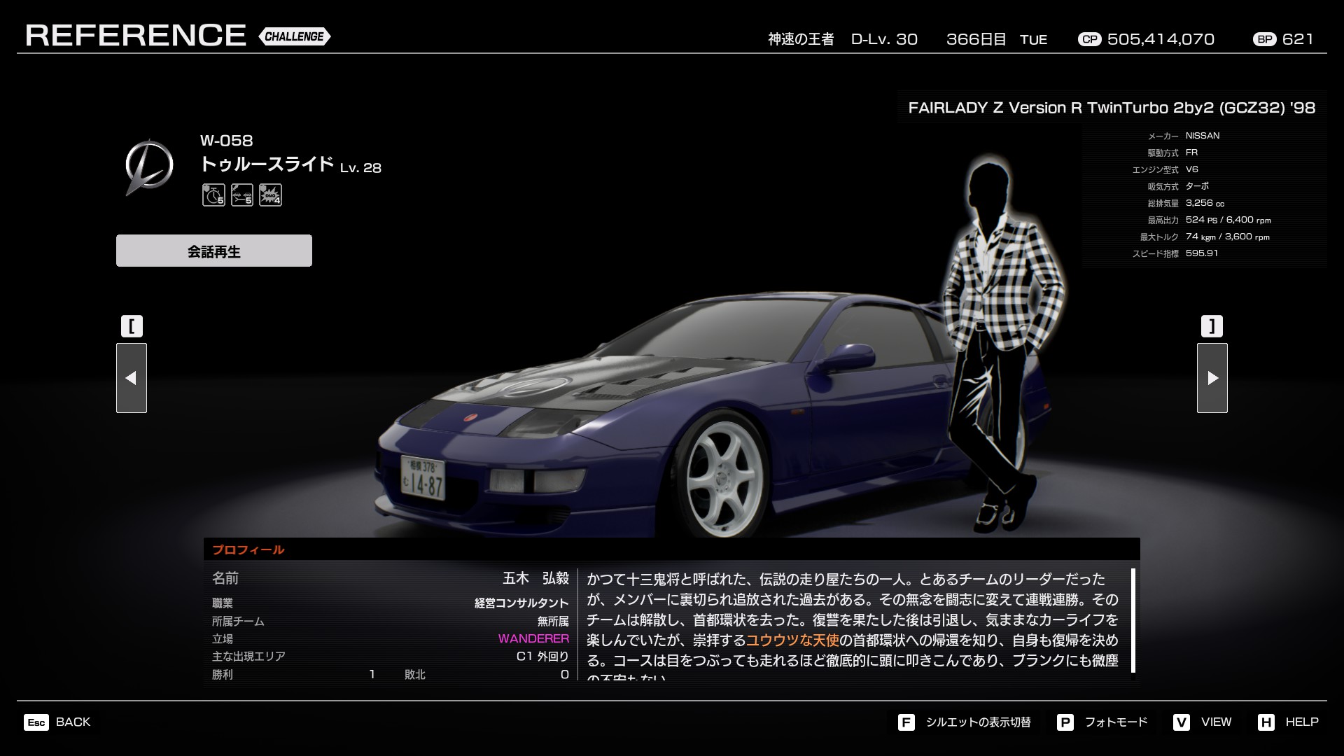Click the CP currency icon
The height and width of the screenshot is (756, 1344).
1089,40
